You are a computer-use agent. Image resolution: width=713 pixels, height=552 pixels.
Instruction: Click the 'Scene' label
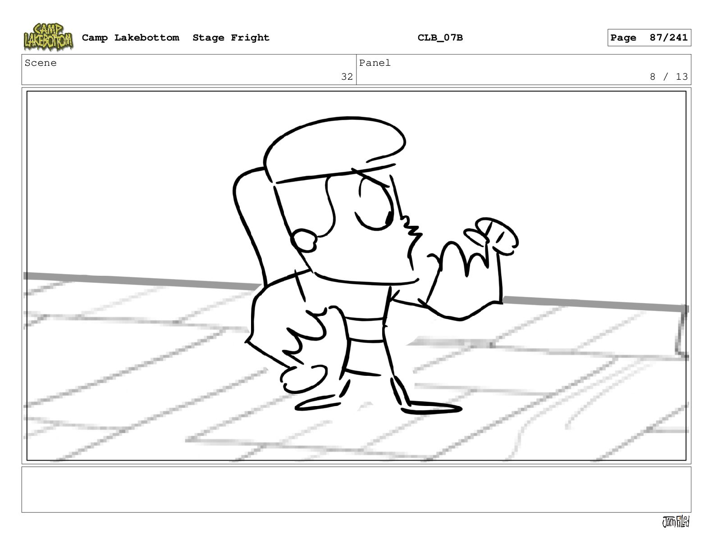coord(41,63)
